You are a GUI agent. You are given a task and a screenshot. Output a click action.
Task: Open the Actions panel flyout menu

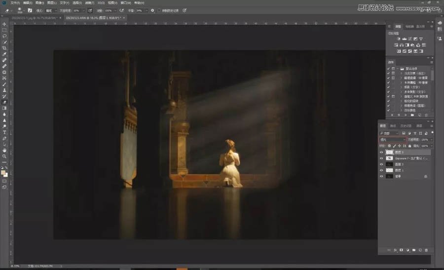(432, 62)
